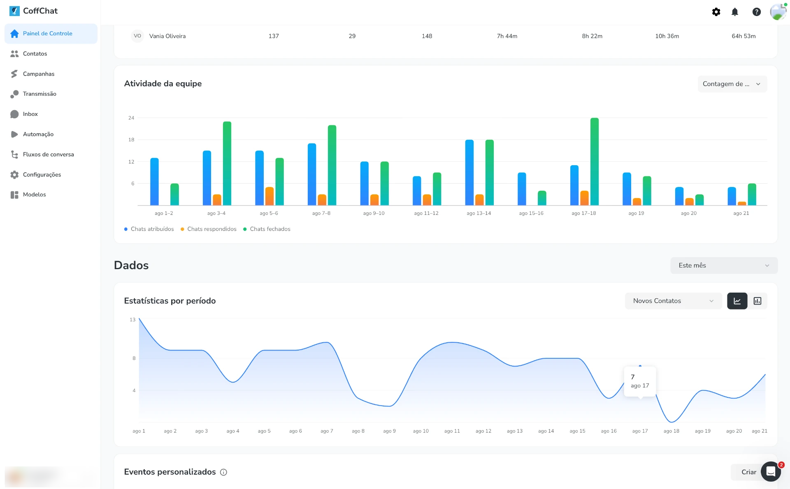Click the Painel de Controle home icon
This screenshot has height=489, width=790.
(x=14, y=34)
